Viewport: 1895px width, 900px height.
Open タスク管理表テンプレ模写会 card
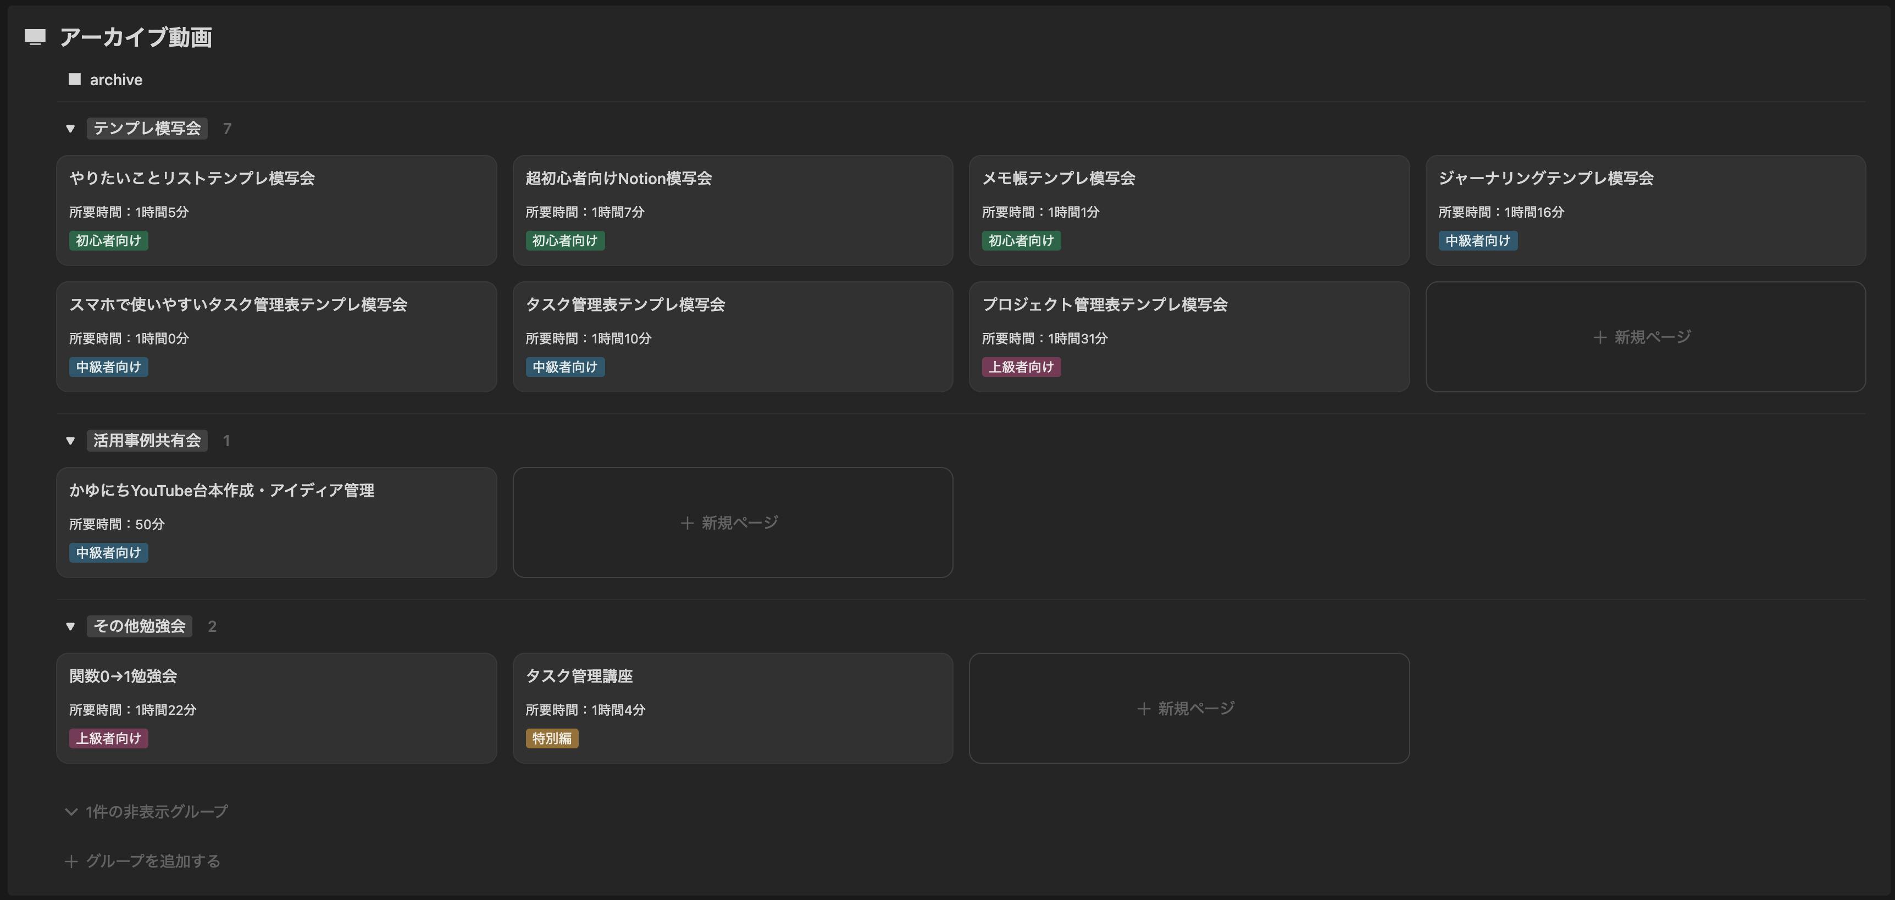click(x=733, y=337)
